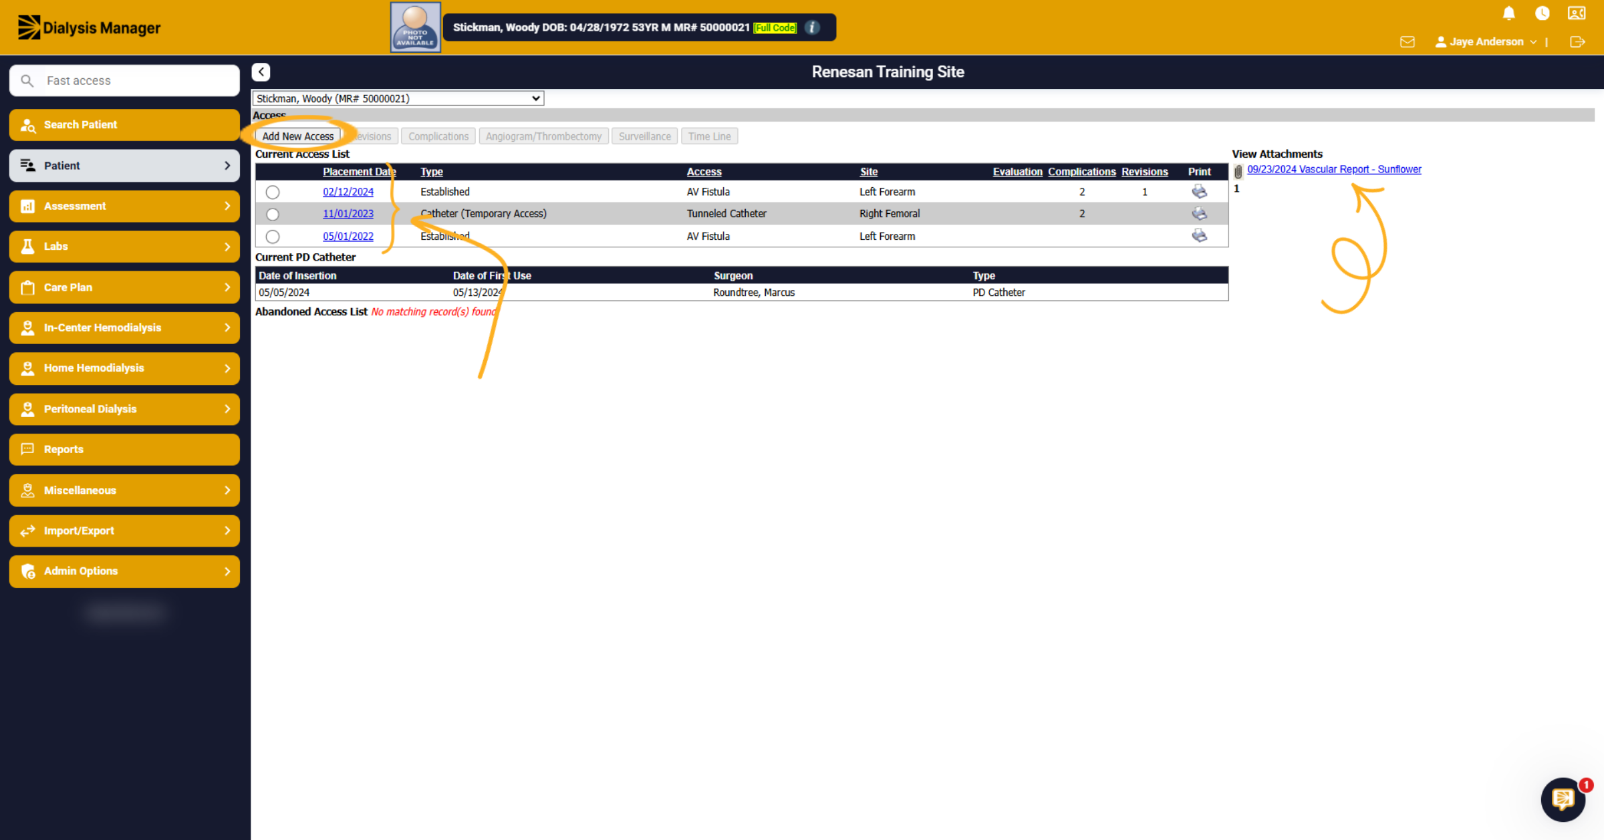
Task: Expand the Assessment sidebar menu
Action: (124, 206)
